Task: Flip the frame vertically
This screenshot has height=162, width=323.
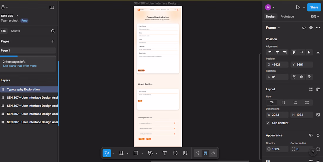Action: [309, 77]
